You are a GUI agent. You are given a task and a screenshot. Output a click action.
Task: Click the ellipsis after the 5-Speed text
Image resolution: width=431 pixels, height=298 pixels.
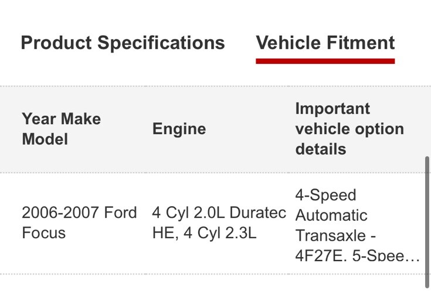(x=413, y=256)
